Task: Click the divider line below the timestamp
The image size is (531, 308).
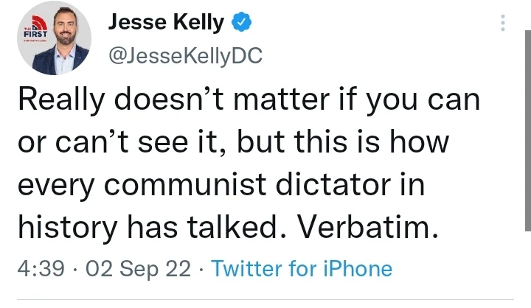Action: coord(265,300)
